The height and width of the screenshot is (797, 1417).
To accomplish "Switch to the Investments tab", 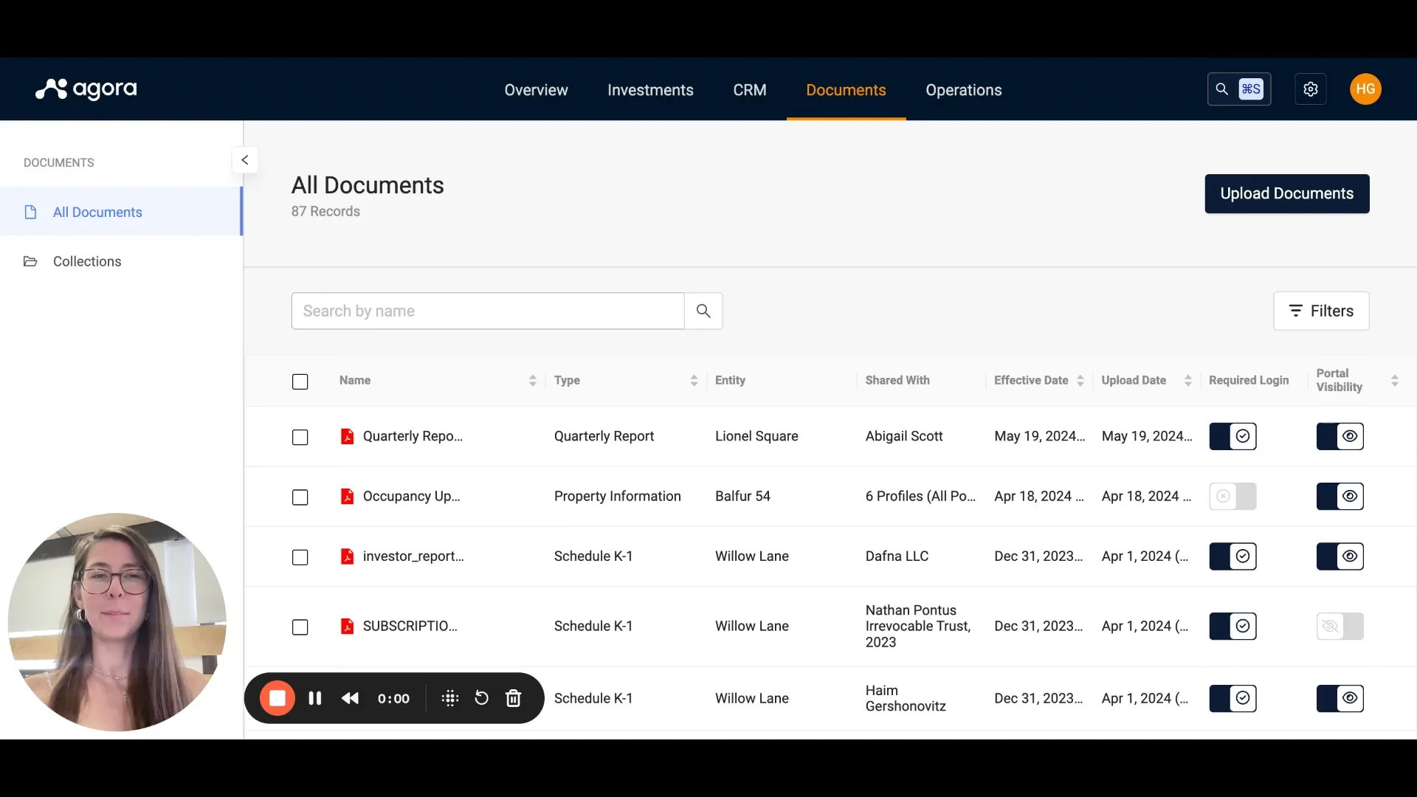I will click(650, 89).
